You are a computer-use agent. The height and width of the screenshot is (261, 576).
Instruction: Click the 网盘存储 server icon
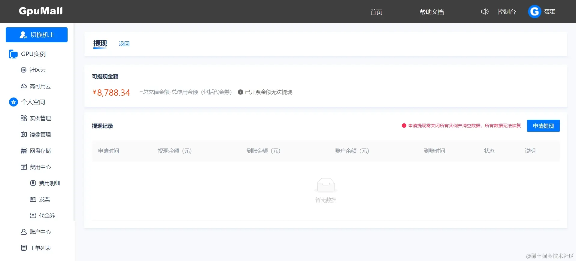pyautogui.click(x=24, y=151)
